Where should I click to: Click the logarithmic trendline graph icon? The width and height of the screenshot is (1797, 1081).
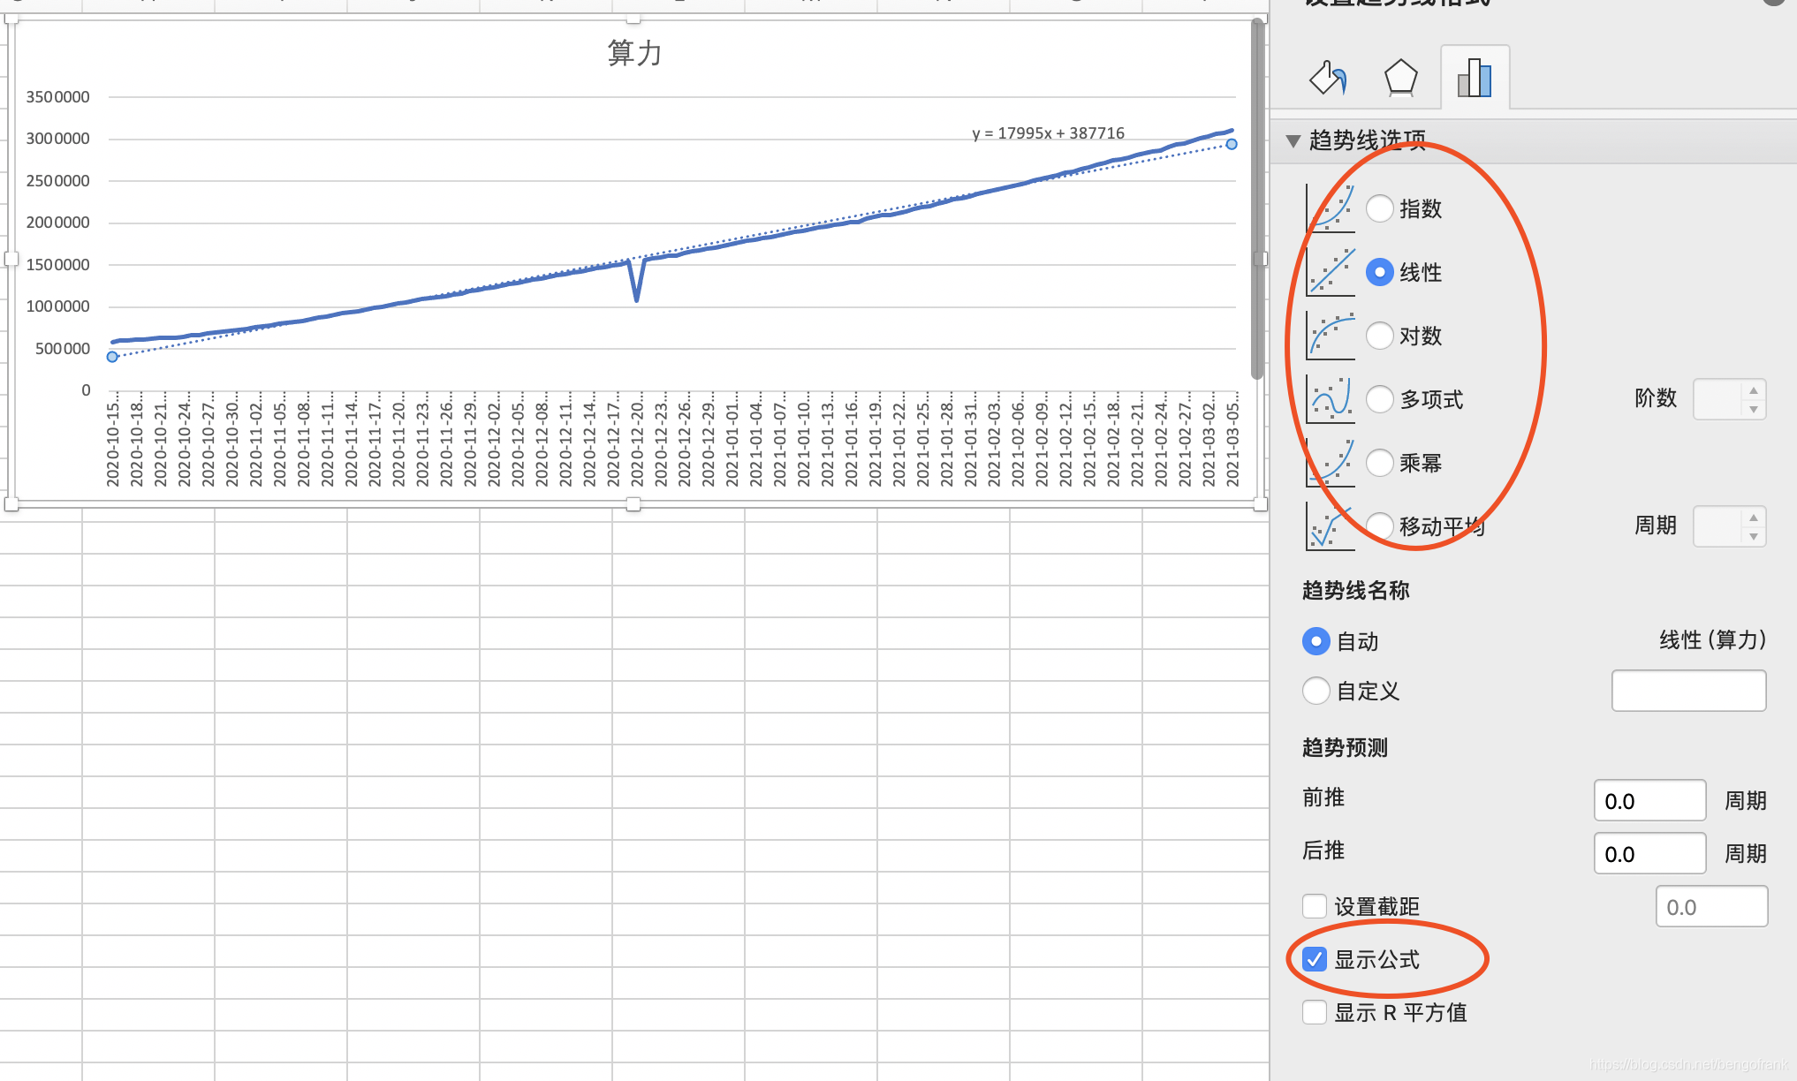(x=1331, y=336)
